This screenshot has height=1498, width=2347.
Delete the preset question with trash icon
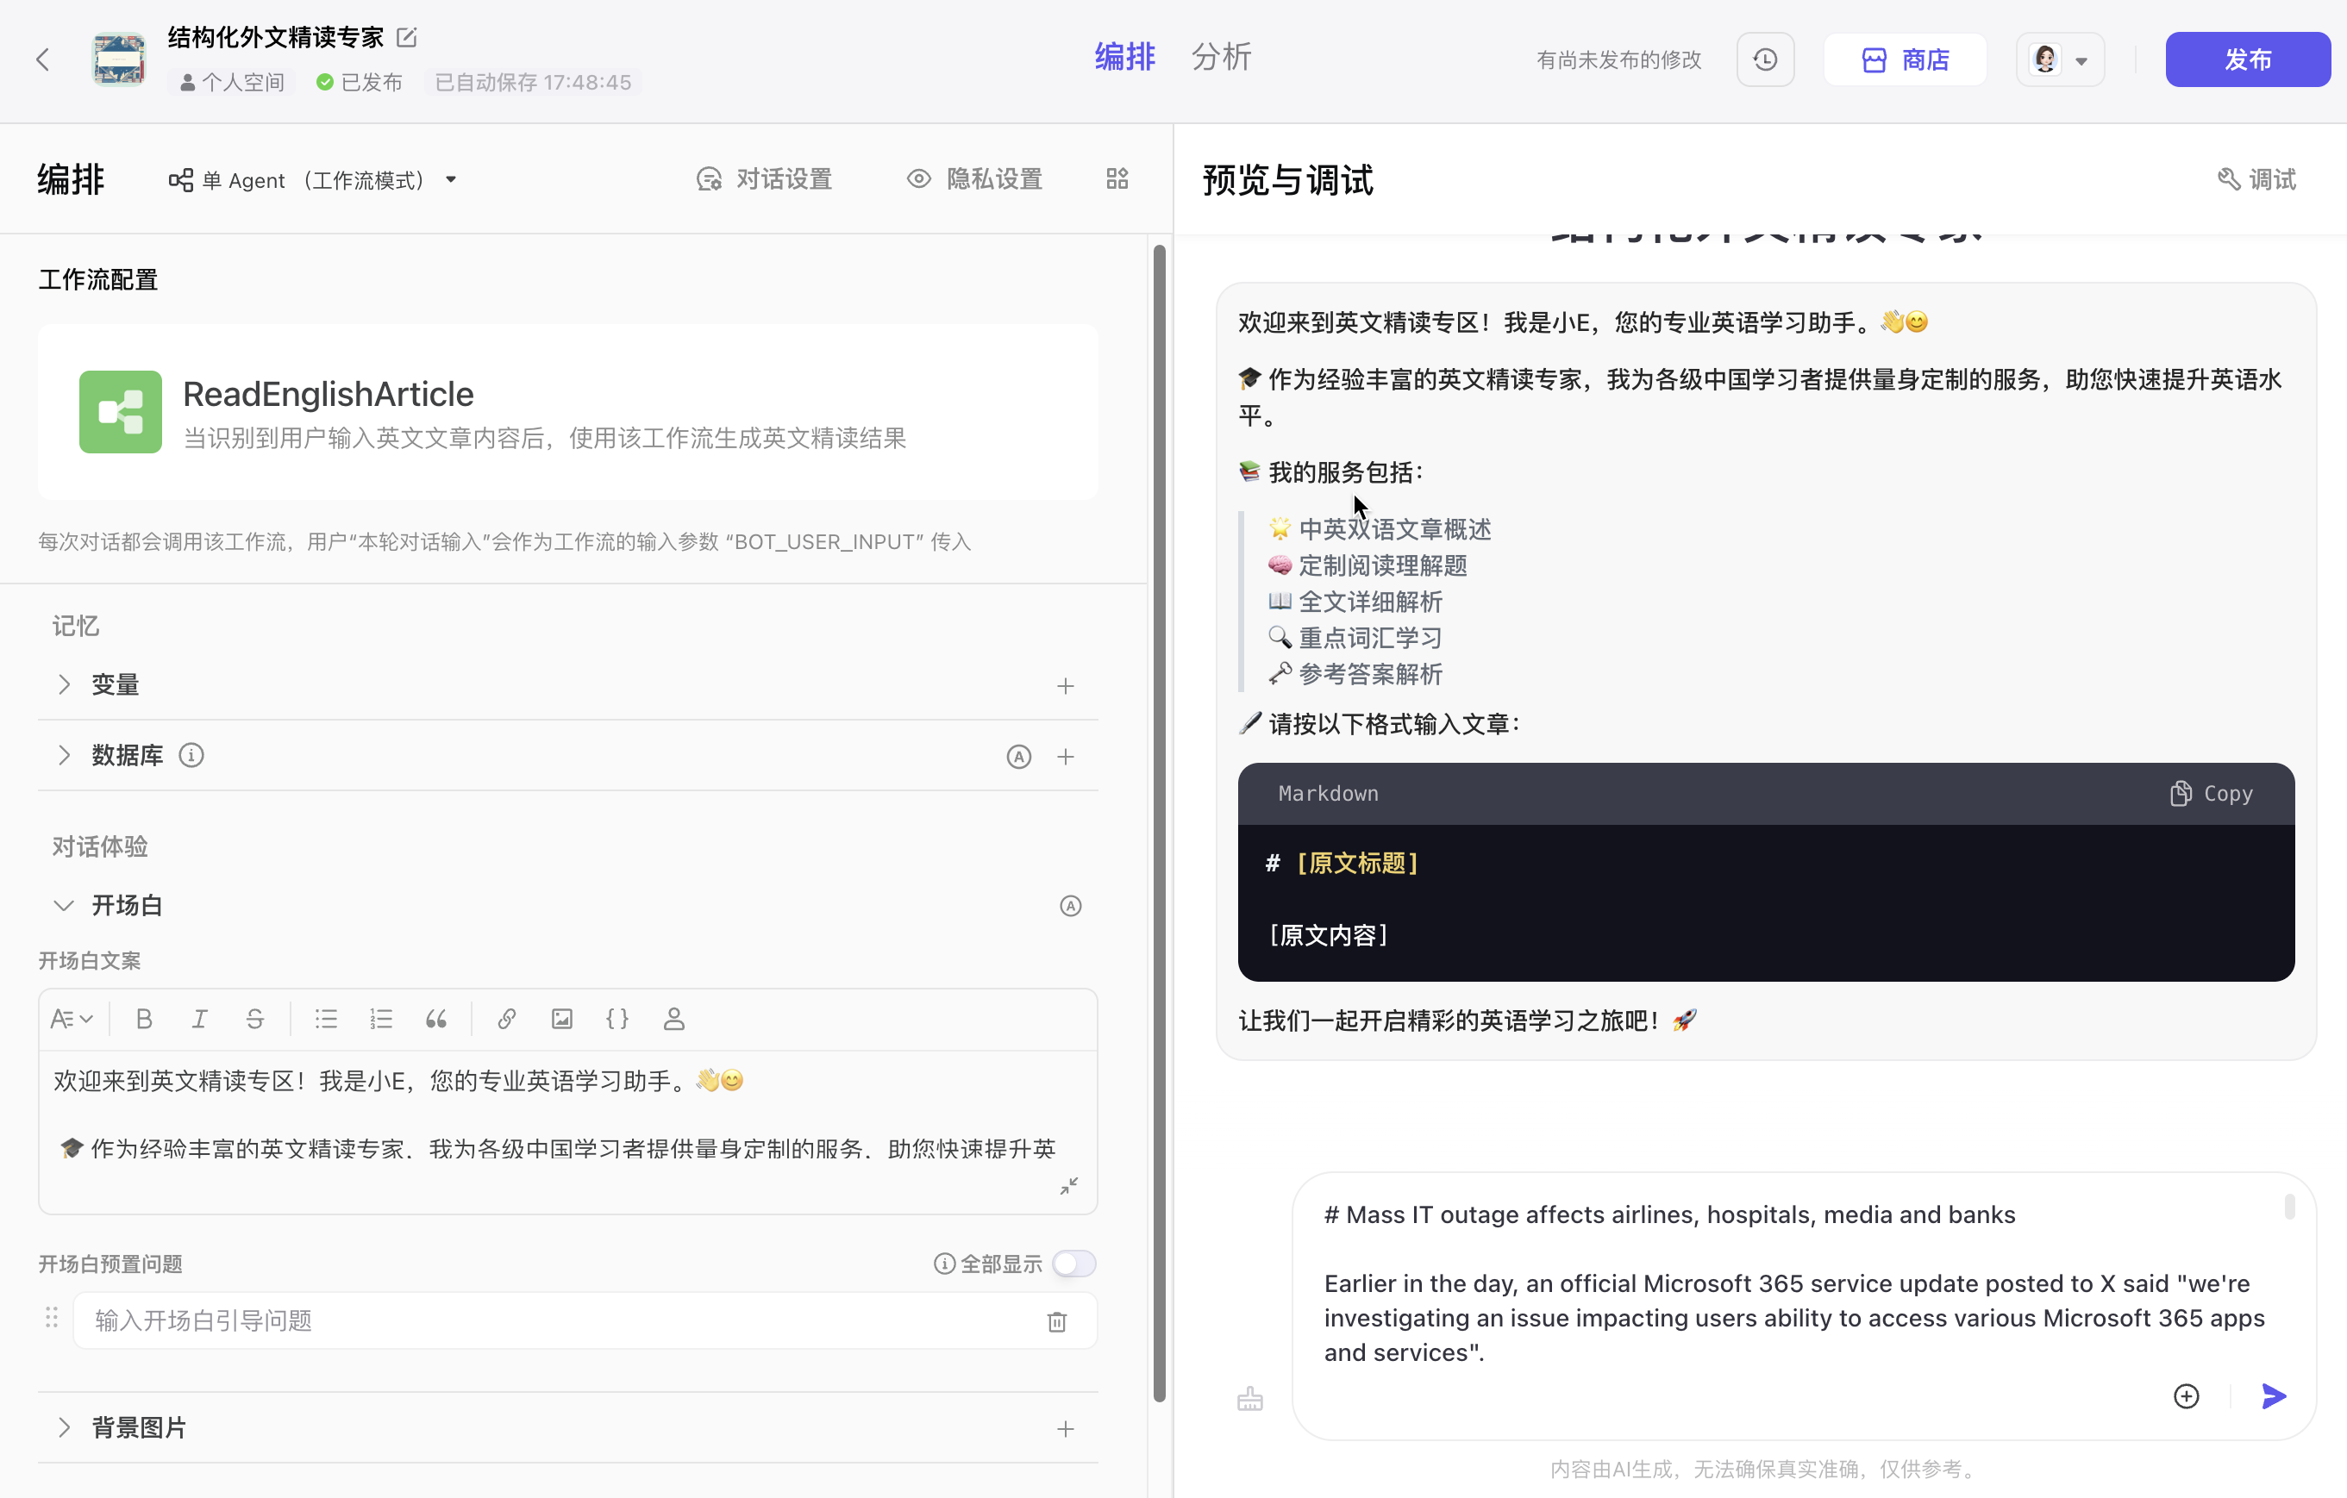pyautogui.click(x=1056, y=1321)
